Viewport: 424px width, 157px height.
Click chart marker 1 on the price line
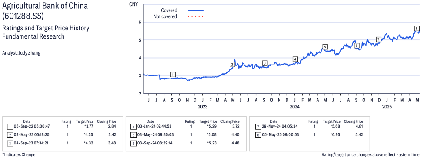(x=174, y=75)
